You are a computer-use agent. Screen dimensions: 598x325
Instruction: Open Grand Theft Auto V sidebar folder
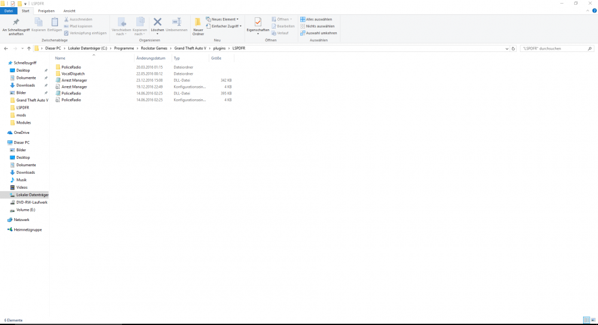32,100
